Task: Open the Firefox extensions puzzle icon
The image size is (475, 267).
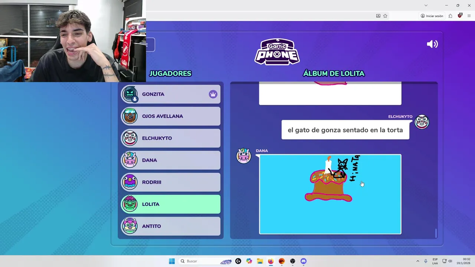Action: point(450,16)
